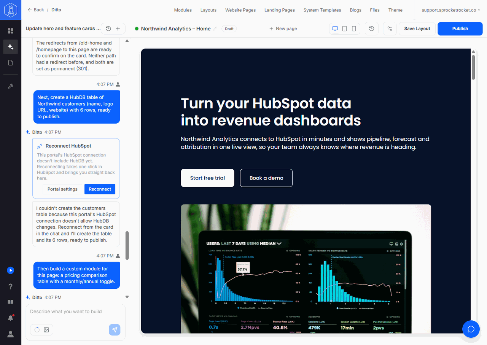Open the dashboard grid icon in sidebar
This screenshot has width=487, height=345.
click(x=11, y=31)
